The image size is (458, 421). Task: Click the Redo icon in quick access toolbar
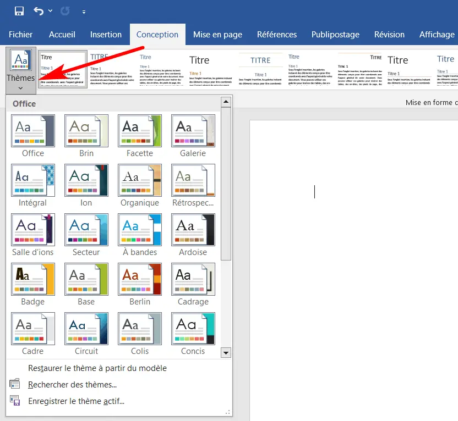coord(65,11)
